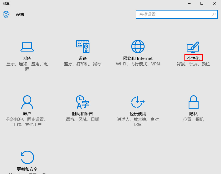Maximize the Settings window
The width and height of the screenshot is (221, 174).
click(202, 3)
